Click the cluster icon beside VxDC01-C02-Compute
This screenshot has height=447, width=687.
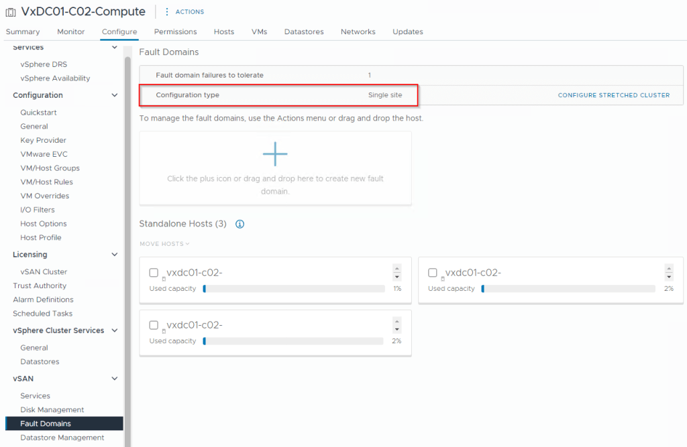[11, 12]
